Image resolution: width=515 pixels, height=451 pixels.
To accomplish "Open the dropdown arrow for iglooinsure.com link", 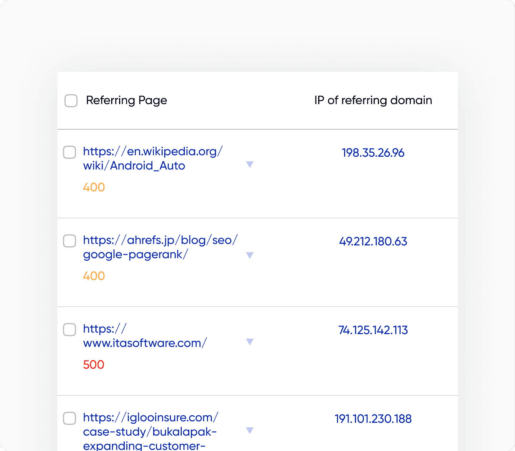I will click(x=250, y=431).
